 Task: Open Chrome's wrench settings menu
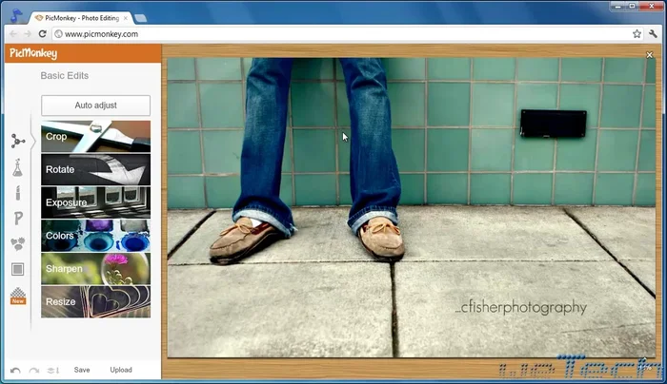(653, 33)
